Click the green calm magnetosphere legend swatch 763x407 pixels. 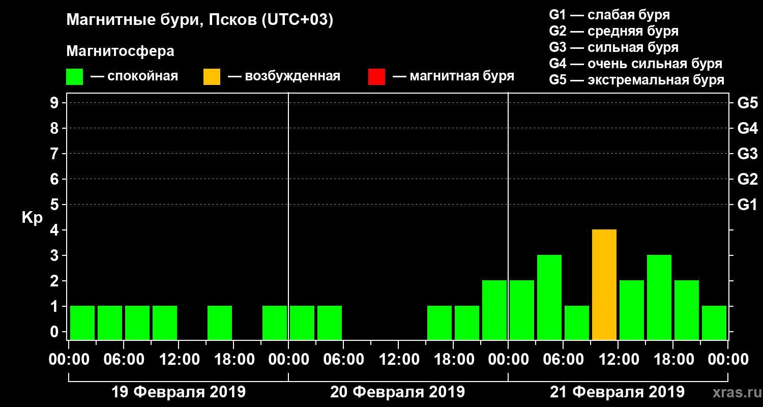tap(74, 76)
